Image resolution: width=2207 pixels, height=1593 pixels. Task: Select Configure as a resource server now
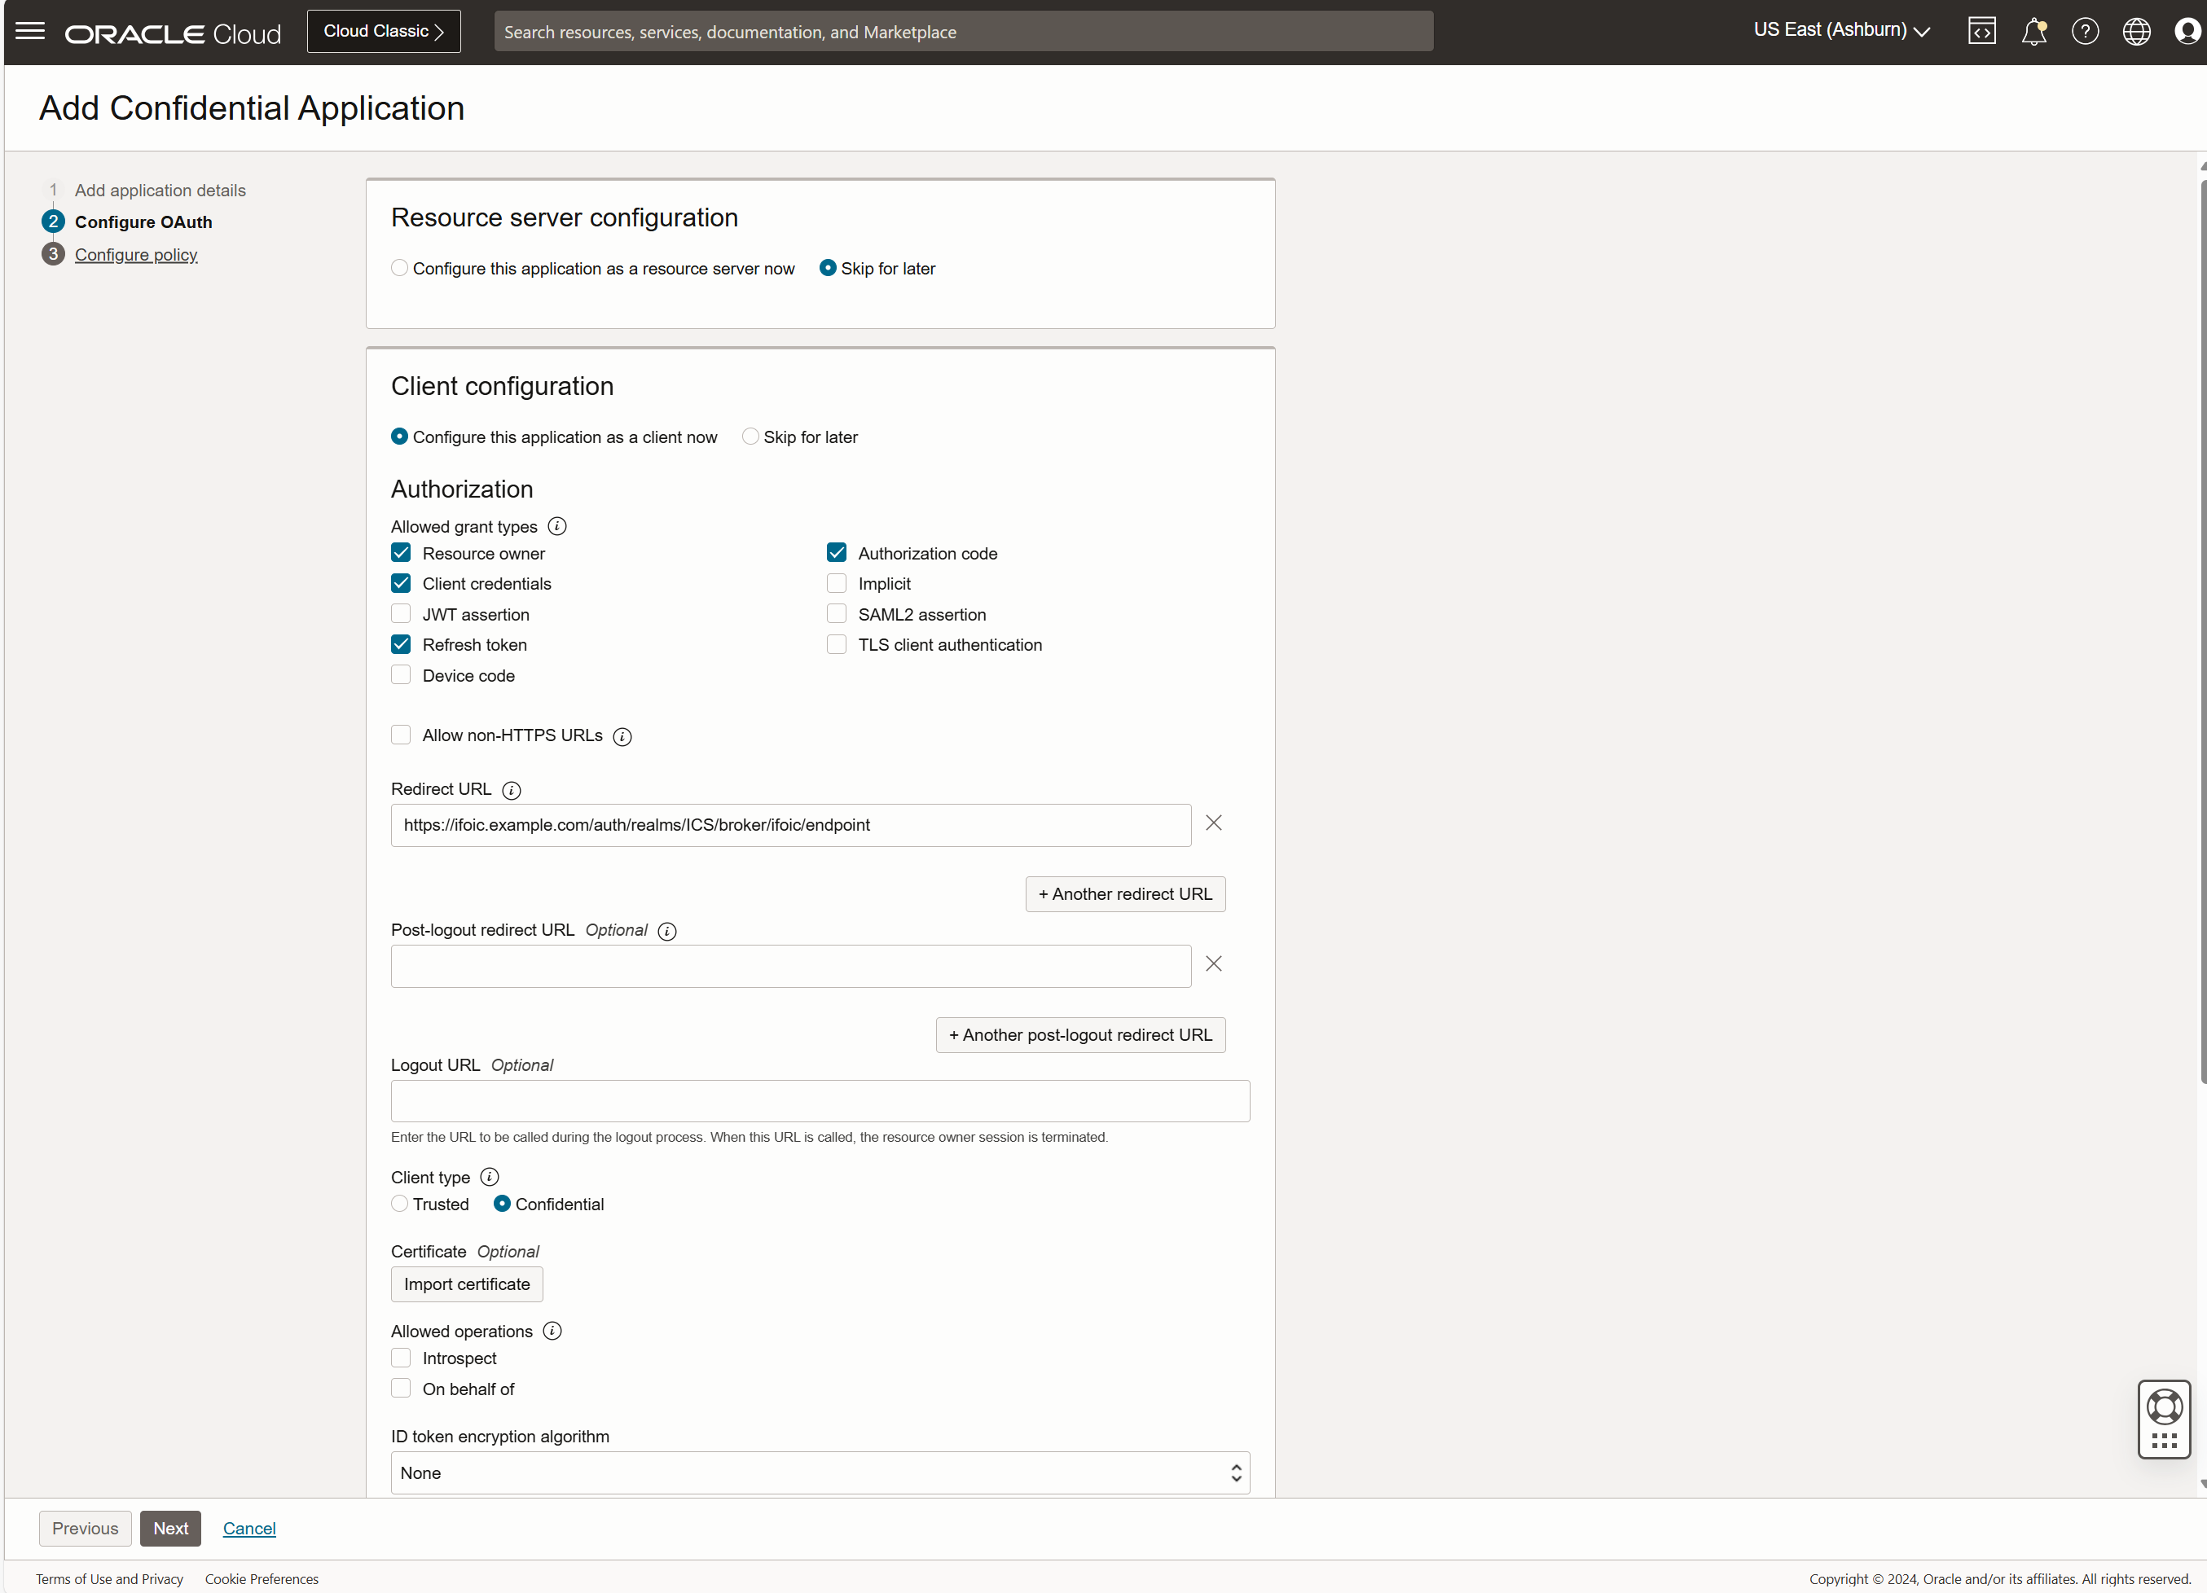pos(399,267)
